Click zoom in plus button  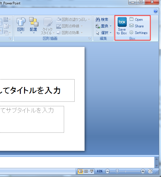[143, 171]
